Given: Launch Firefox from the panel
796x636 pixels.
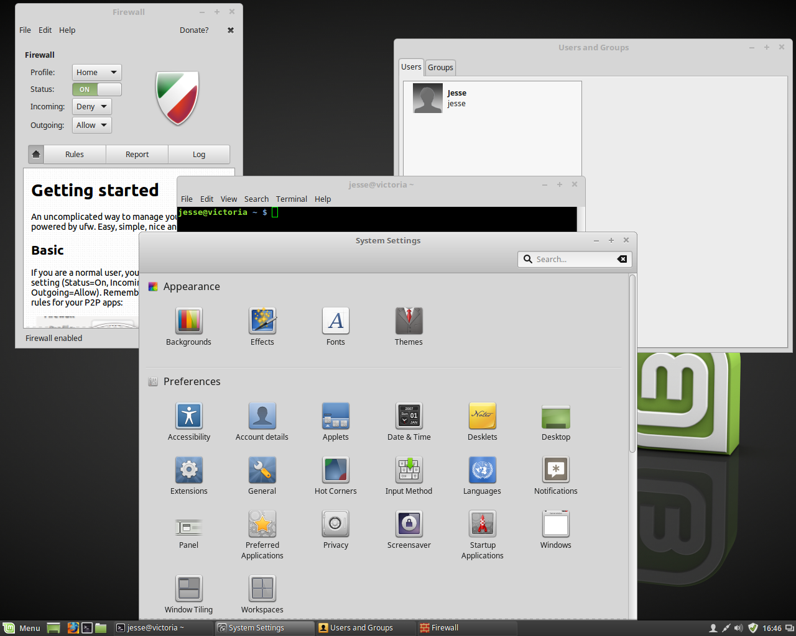Looking at the screenshot, I should click(73, 628).
